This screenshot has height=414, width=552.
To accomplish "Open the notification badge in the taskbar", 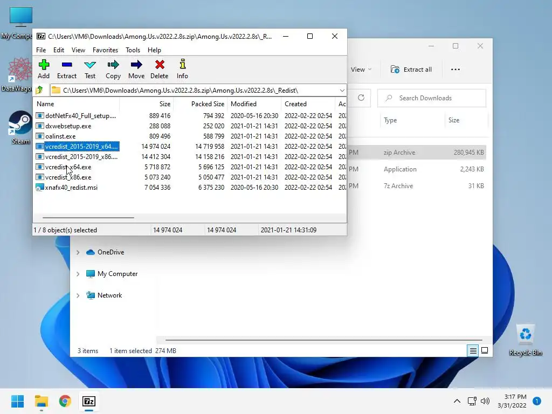I will tap(537, 401).
